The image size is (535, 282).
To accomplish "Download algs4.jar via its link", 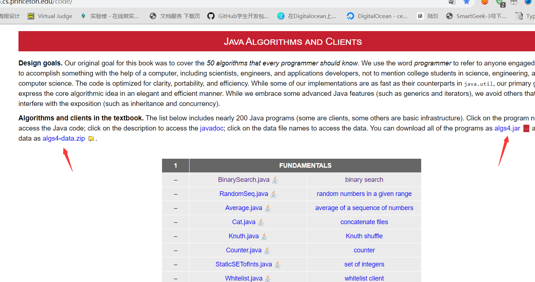I will tap(507, 128).
